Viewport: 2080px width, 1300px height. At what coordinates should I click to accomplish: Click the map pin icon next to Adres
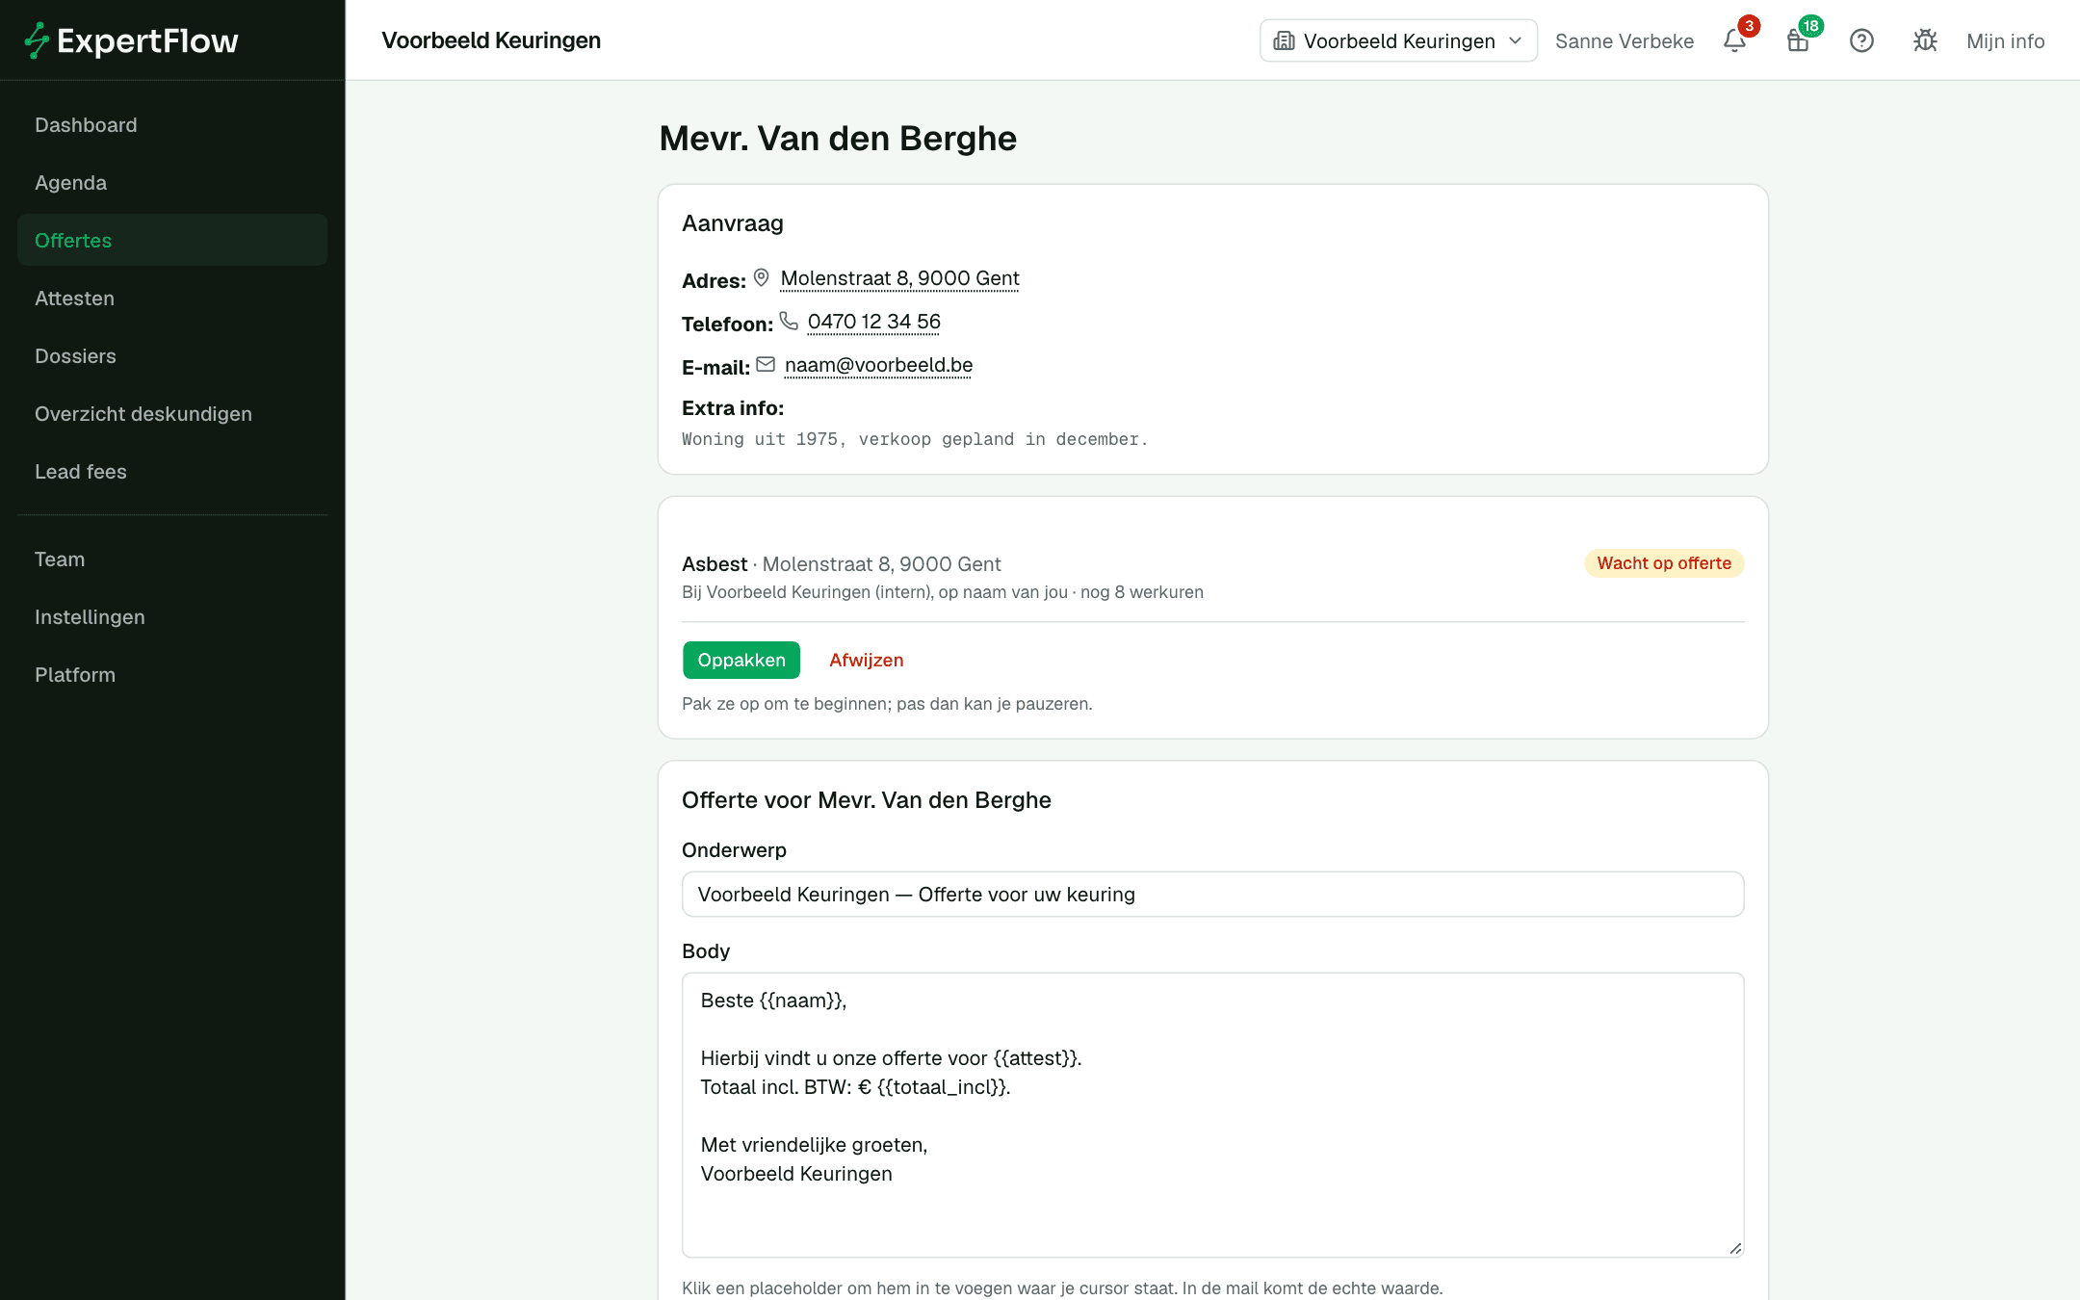(761, 278)
